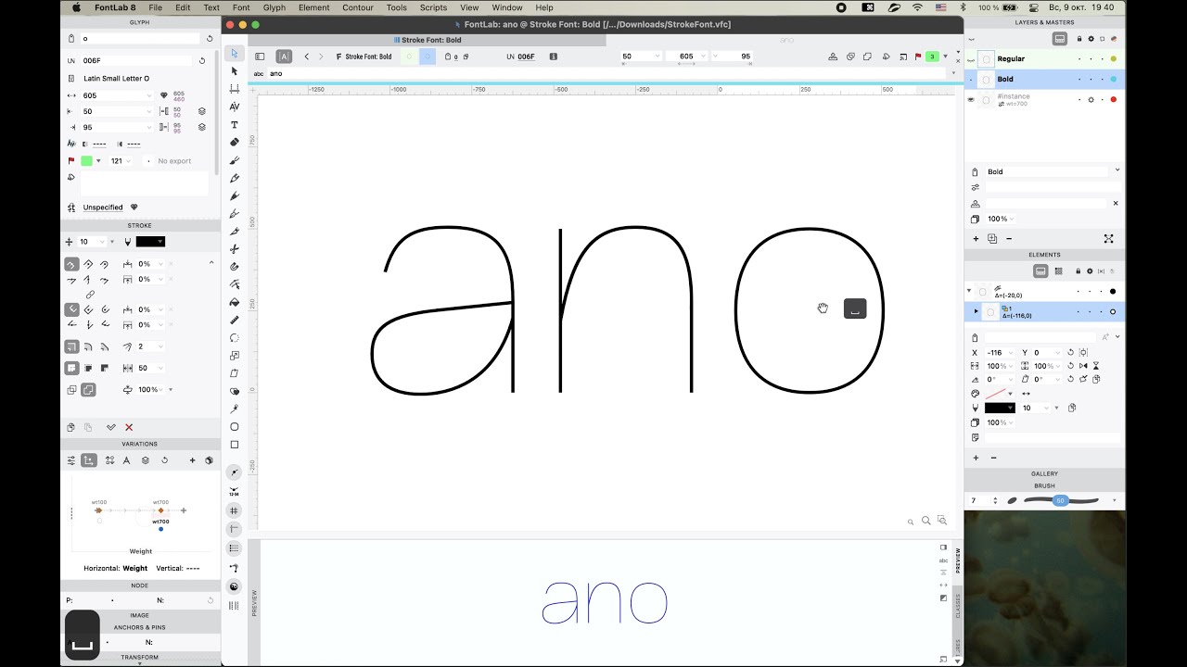Select the Contour arrow tool
Screen dimensions: 1187x667
[x=235, y=54]
